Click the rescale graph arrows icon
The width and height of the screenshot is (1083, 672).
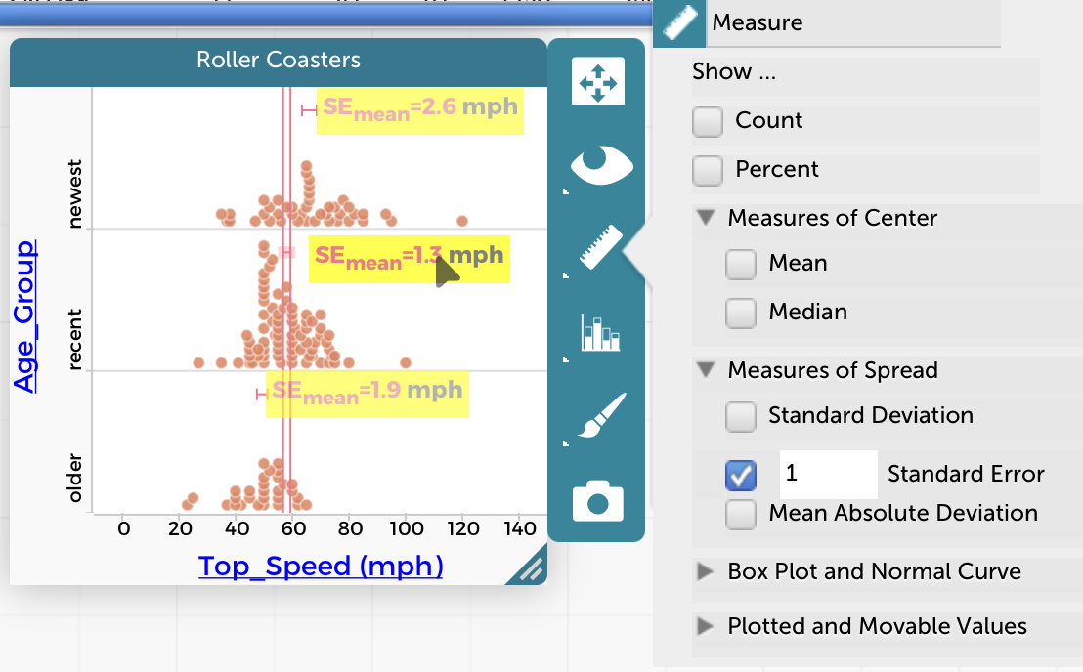click(597, 82)
